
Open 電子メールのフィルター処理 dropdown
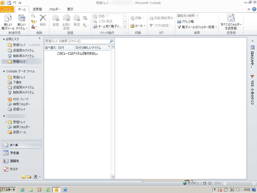click(197, 27)
